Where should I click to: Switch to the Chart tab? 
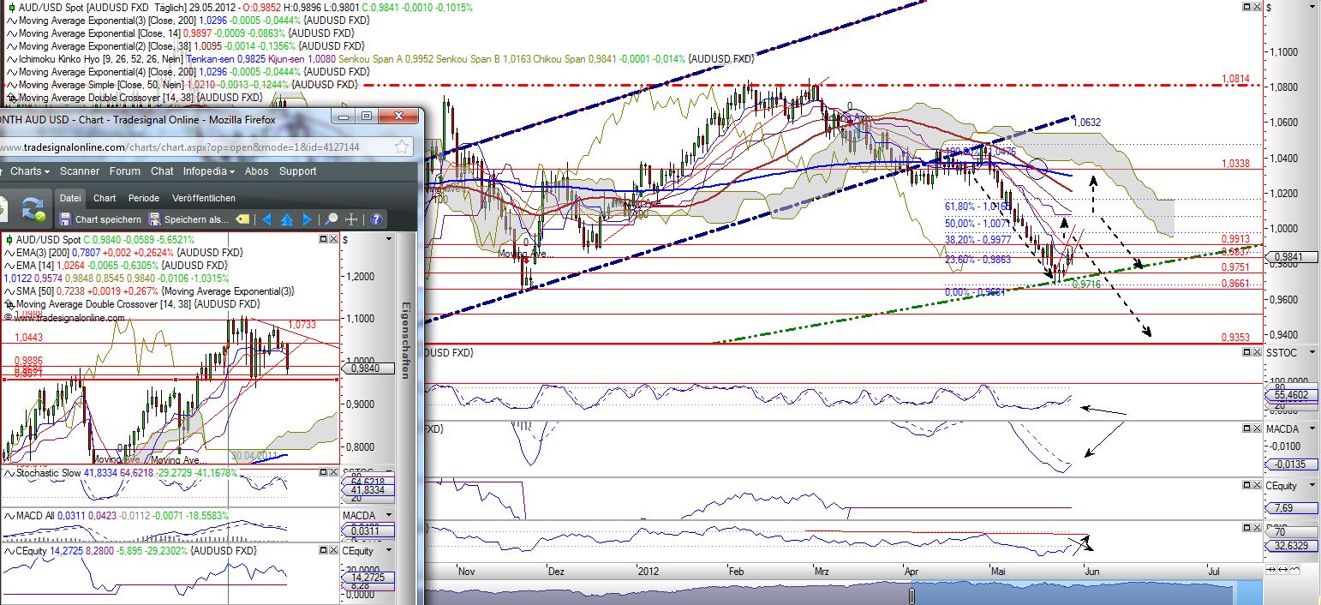coord(105,198)
